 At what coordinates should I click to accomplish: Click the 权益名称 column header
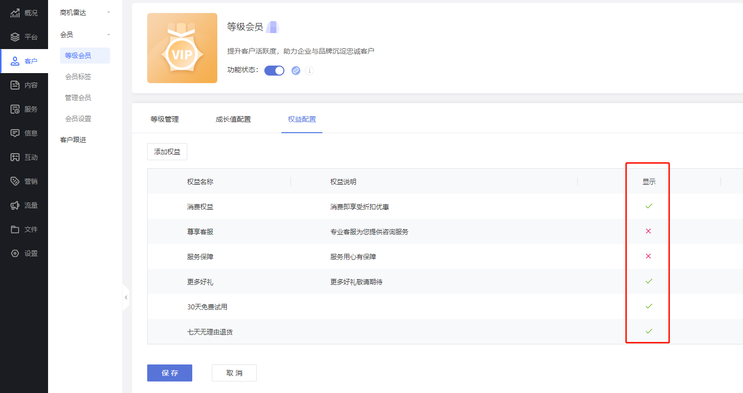pyautogui.click(x=200, y=182)
